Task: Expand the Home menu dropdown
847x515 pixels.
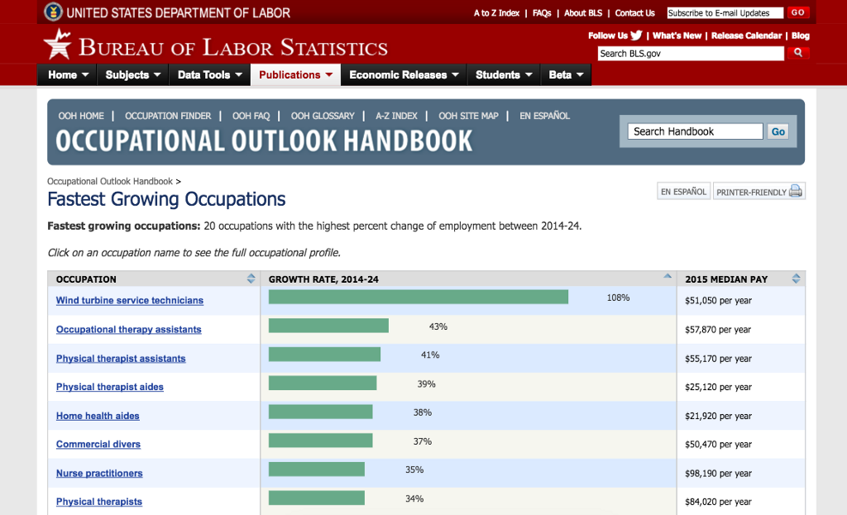Action: (x=68, y=75)
